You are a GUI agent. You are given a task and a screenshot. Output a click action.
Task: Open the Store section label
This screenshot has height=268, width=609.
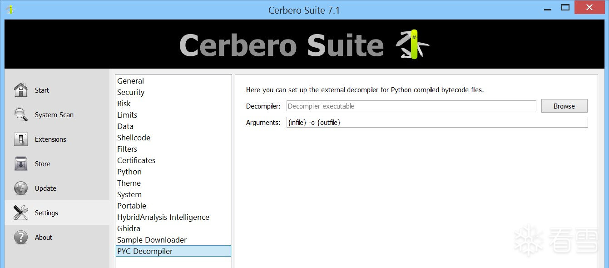[43, 164]
